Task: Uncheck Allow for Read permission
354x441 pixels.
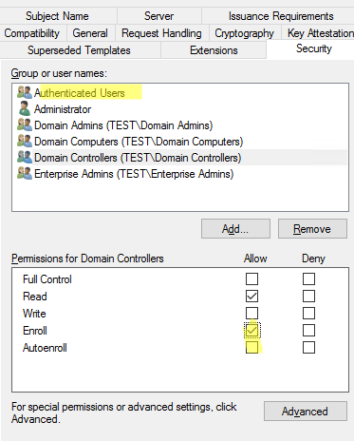Action: (x=252, y=297)
